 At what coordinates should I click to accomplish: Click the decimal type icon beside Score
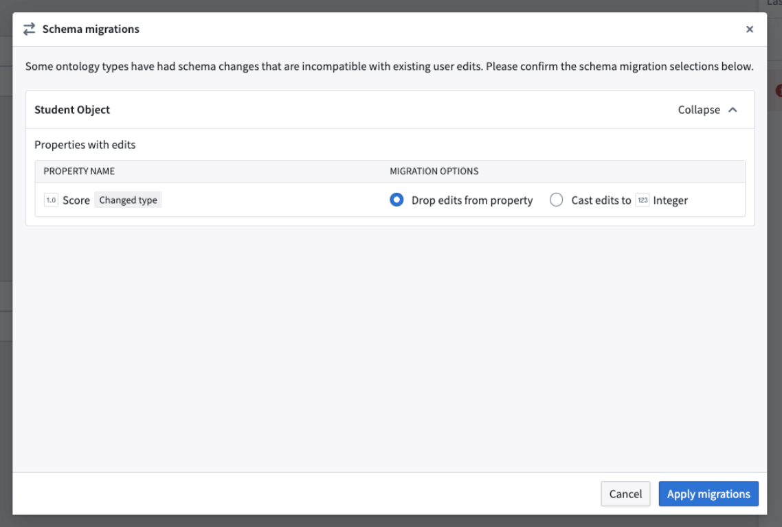(51, 200)
